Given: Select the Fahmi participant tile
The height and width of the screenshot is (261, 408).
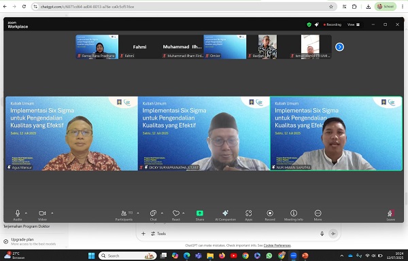Looking at the screenshot, I should (139, 47).
